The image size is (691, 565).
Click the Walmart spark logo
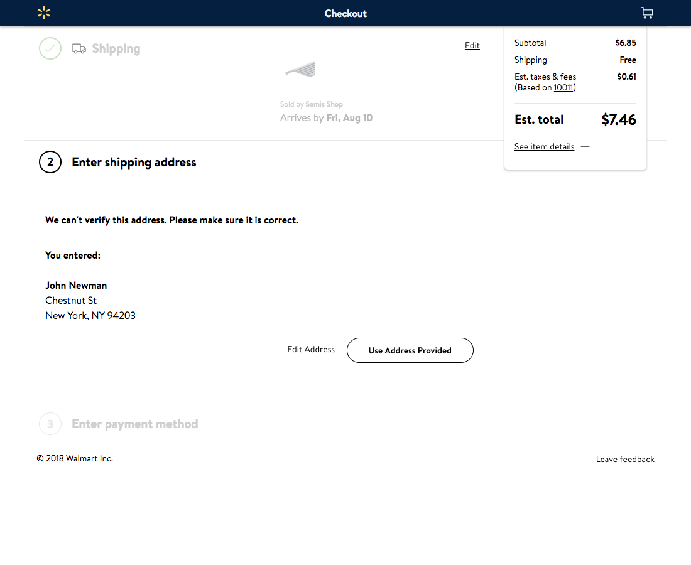coord(43,13)
